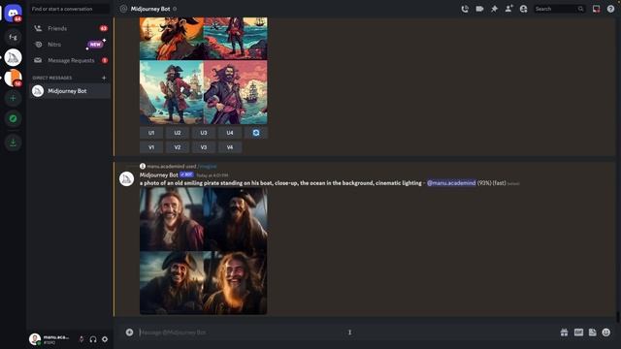Re-roll the image grid with refresh button

(256, 133)
